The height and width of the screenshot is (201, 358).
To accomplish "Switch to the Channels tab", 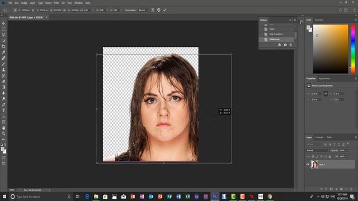I will pyautogui.click(x=319, y=137).
